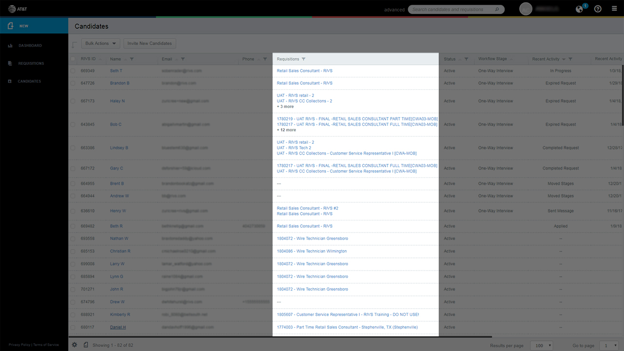This screenshot has height=351, width=624.
Task: Click RIVS ID 669349
Action: (x=88, y=71)
